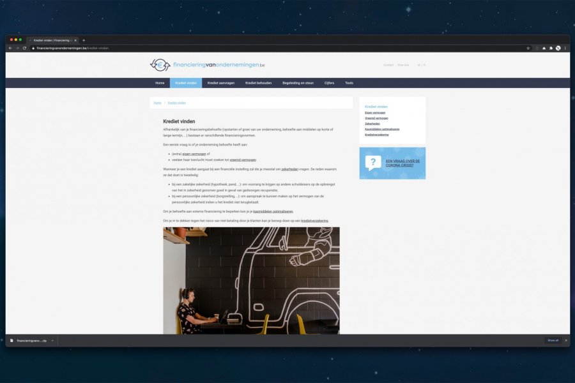Open the Kasmiddelen optimaliseren sidebar link

click(x=382, y=129)
